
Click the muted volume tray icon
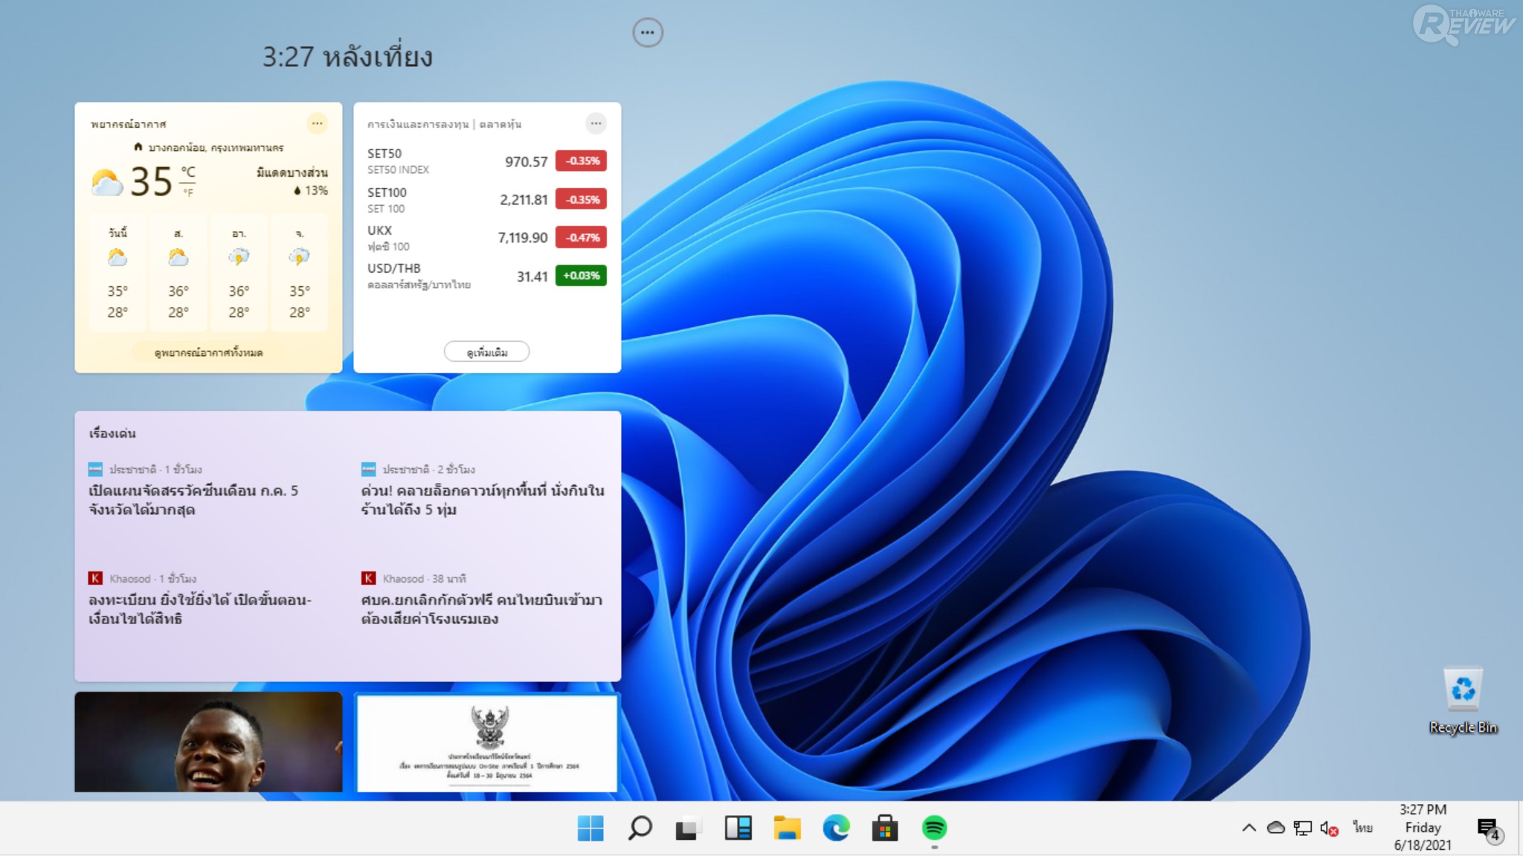tap(1329, 828)
